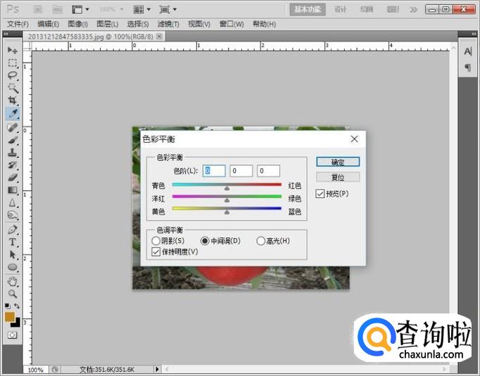The image size is (480, 376).
Task: Select the Gradient tool
Action: click(x=13, y=190)
